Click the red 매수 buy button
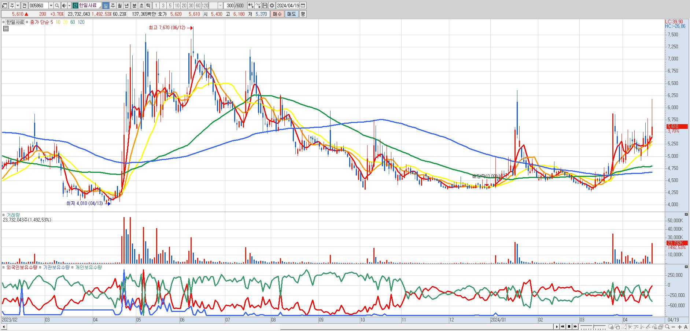 point(277,14)
